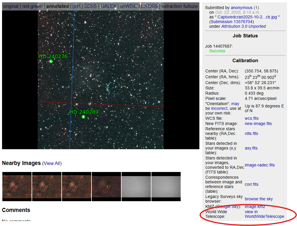Click the HD 240289 label text
The width and height of the screenshot is (297, 226).
pos(84,112)
